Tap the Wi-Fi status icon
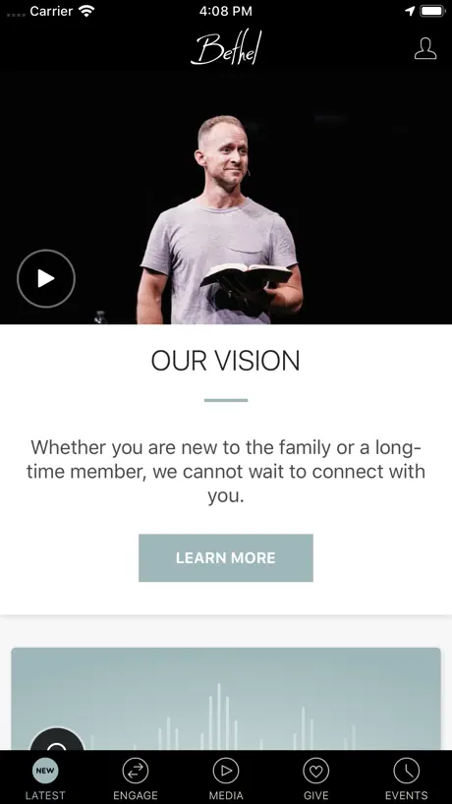This screenshot has width=452, height=804. tap(87, 11)
